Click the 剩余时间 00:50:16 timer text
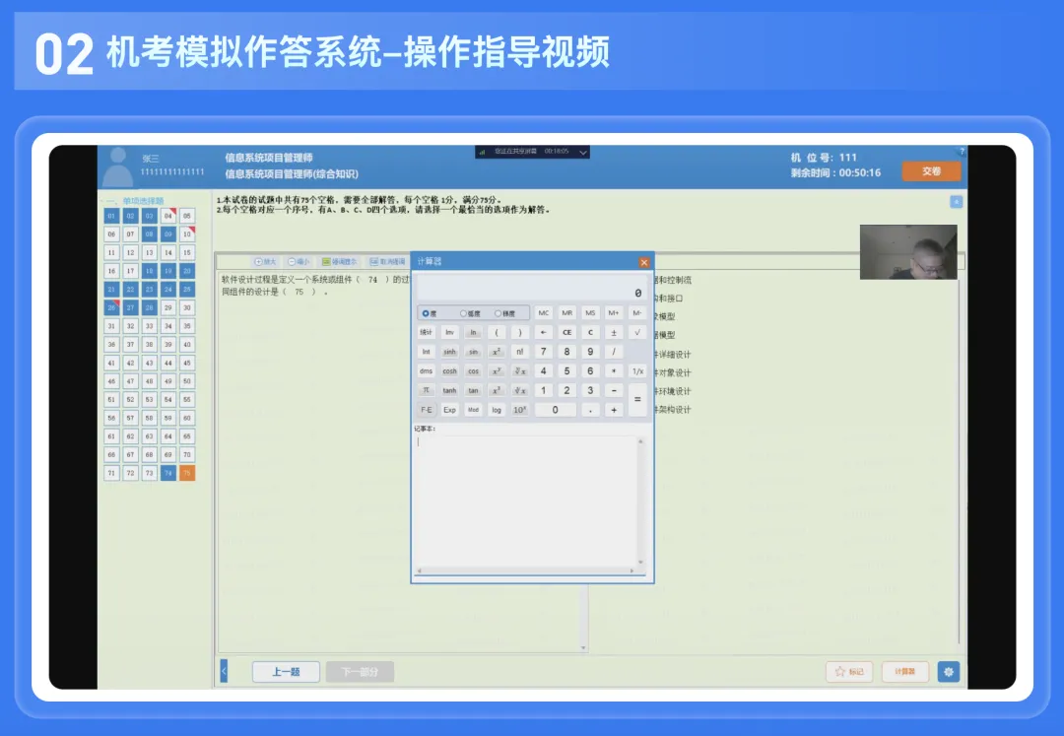The width and height of the screenshot is (1064, 736). [x=835, y=173]
